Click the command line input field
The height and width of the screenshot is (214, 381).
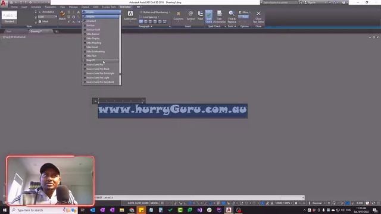(199, 197)
